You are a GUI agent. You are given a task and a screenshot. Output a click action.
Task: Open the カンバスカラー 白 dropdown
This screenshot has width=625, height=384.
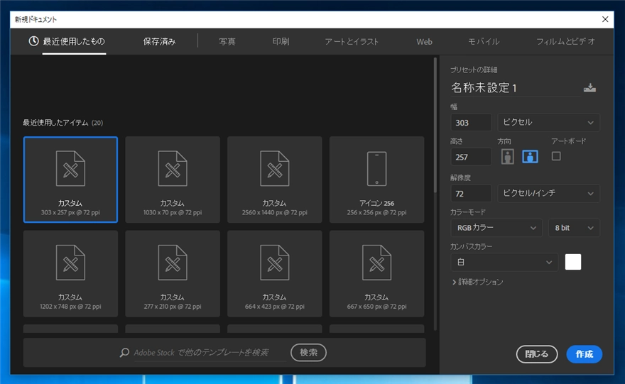pos(504,262)
